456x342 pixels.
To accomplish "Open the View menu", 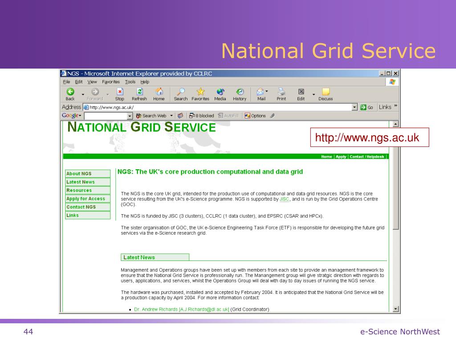I will 92,82.
